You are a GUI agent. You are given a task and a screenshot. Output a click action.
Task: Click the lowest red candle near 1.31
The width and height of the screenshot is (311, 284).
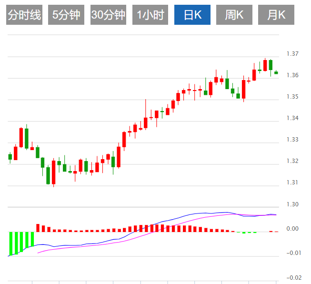tap(53, 172)
